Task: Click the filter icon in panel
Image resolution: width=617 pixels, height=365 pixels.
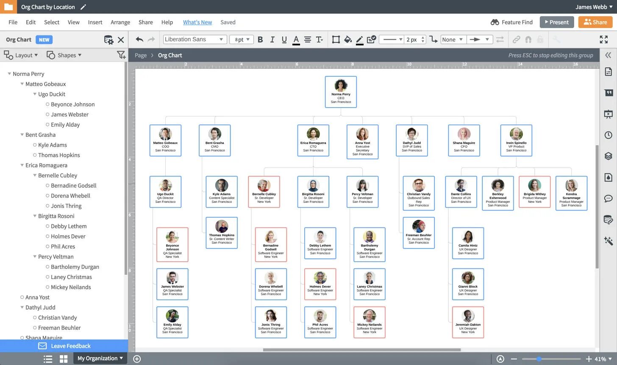Action: 121,55
